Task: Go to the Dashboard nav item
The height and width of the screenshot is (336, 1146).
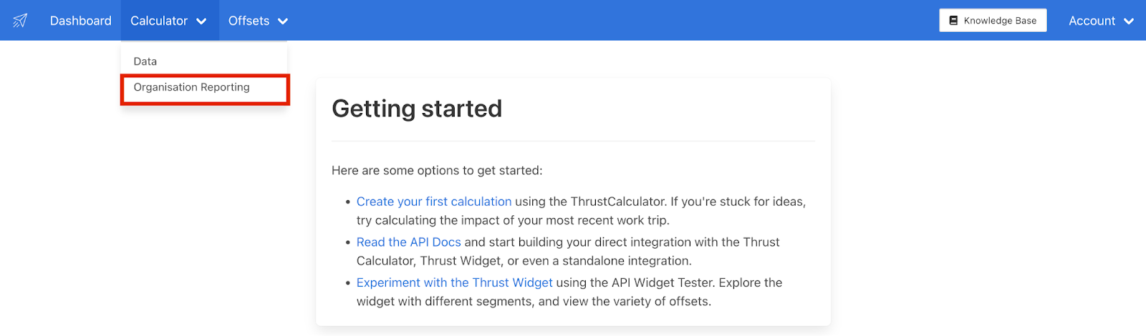Action: (x=81, y=21)
